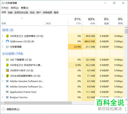Minimize the Task Manager window
The width and height of the screenshot is (128, 114).
105,3
